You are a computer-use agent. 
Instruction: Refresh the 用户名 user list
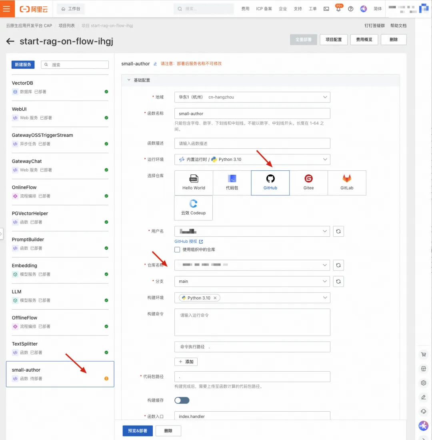(338, 232)
